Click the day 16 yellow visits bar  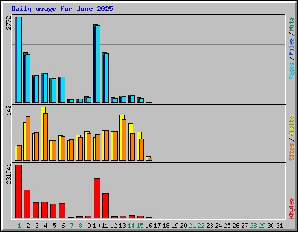(148, 158)
